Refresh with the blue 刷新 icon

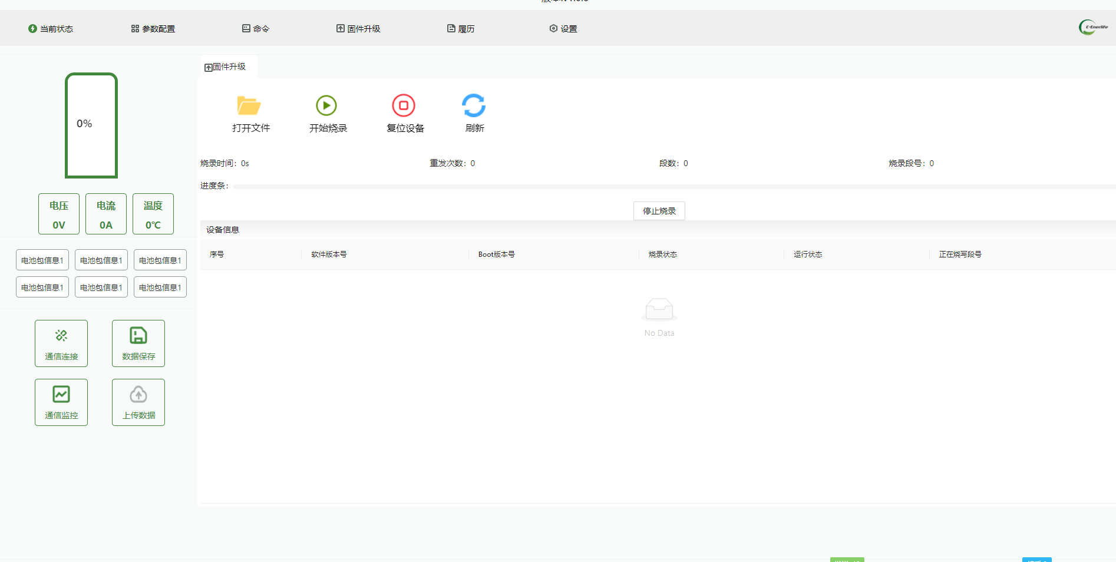coord(474,105)
